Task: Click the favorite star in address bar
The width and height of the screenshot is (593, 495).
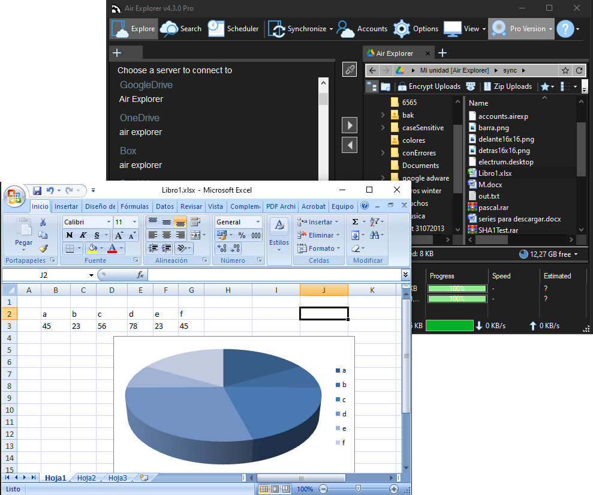Action: (565, 70)
